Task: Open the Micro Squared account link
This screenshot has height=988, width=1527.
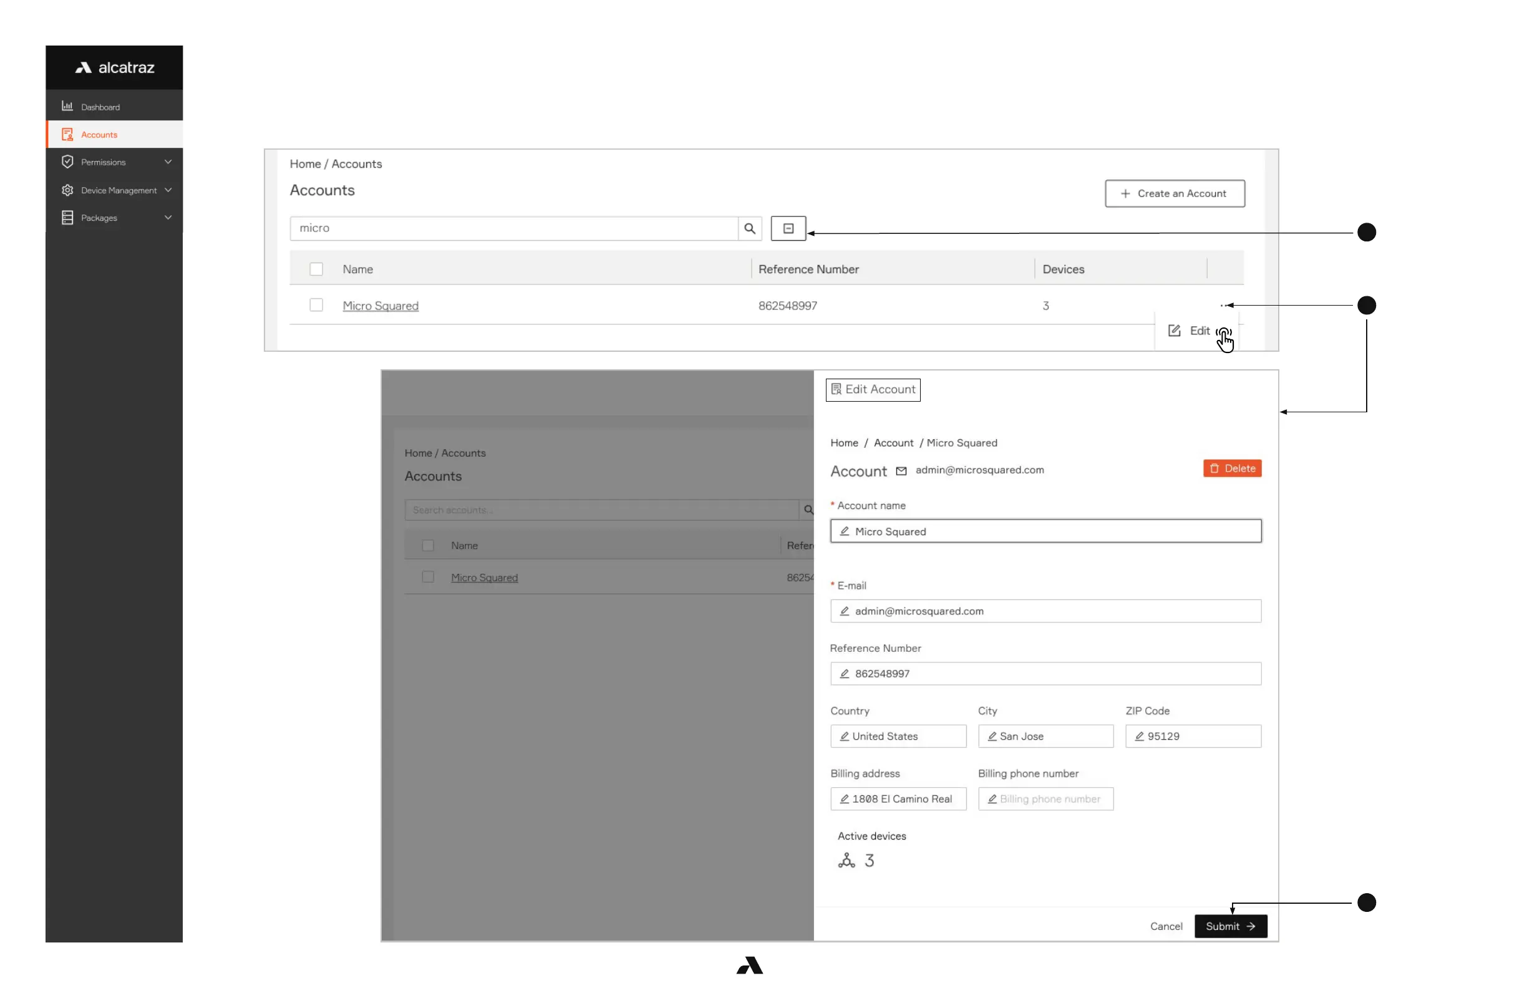Action: 381,306
